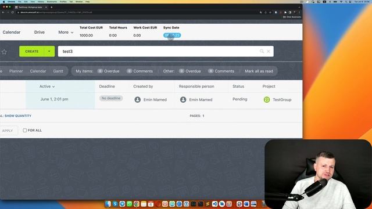
Task: Click the Apple menu icon
Action: click(3, 2)
